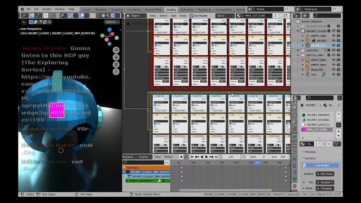361x203 pixels.
Task: Expand the LIGHTING collection
Action: click(298, 50)
